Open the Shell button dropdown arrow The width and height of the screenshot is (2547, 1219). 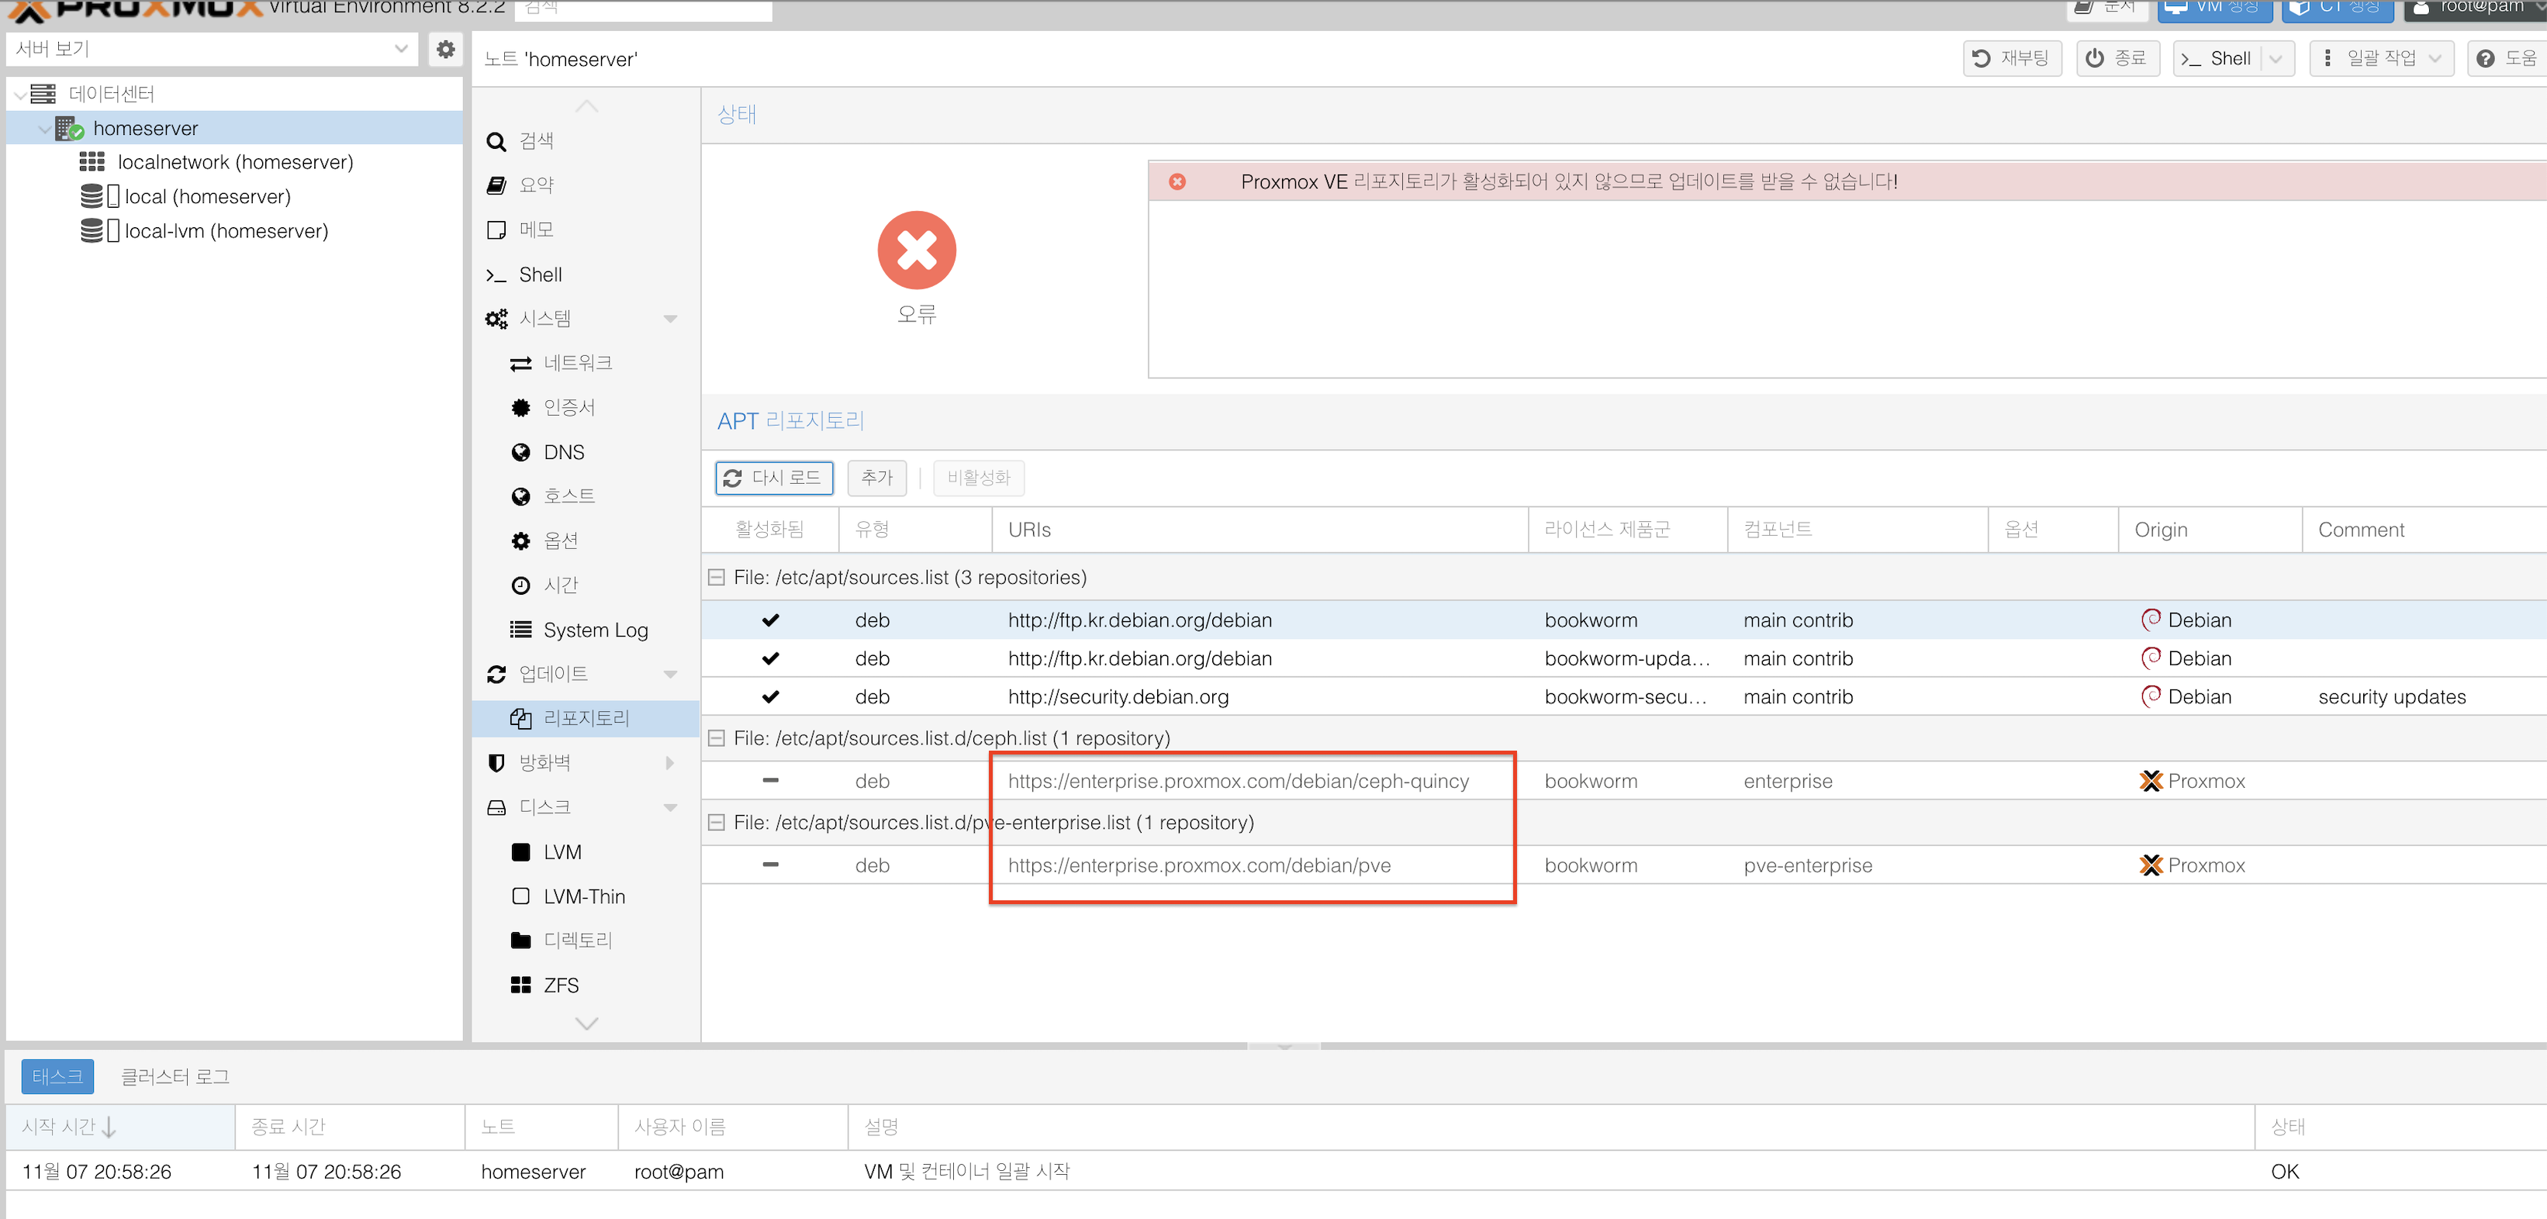coord(2277,58)
